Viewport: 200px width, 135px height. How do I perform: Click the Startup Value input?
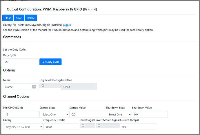click(87, 114)
